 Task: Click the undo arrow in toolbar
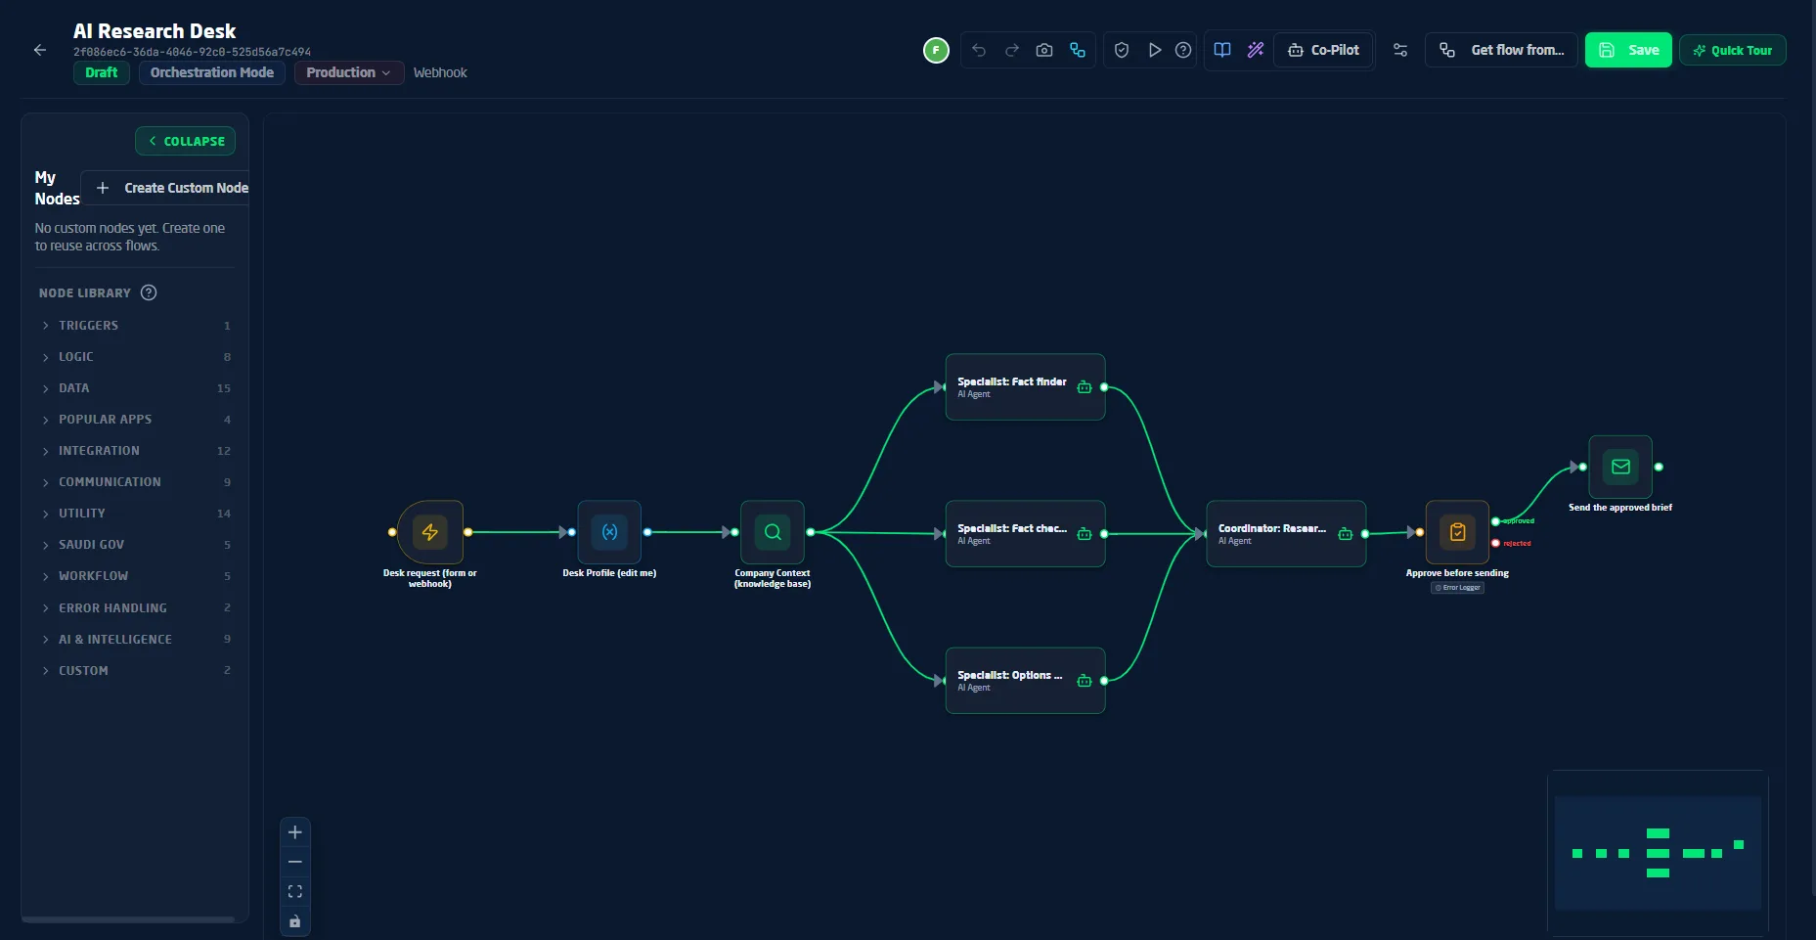[979, 50]
